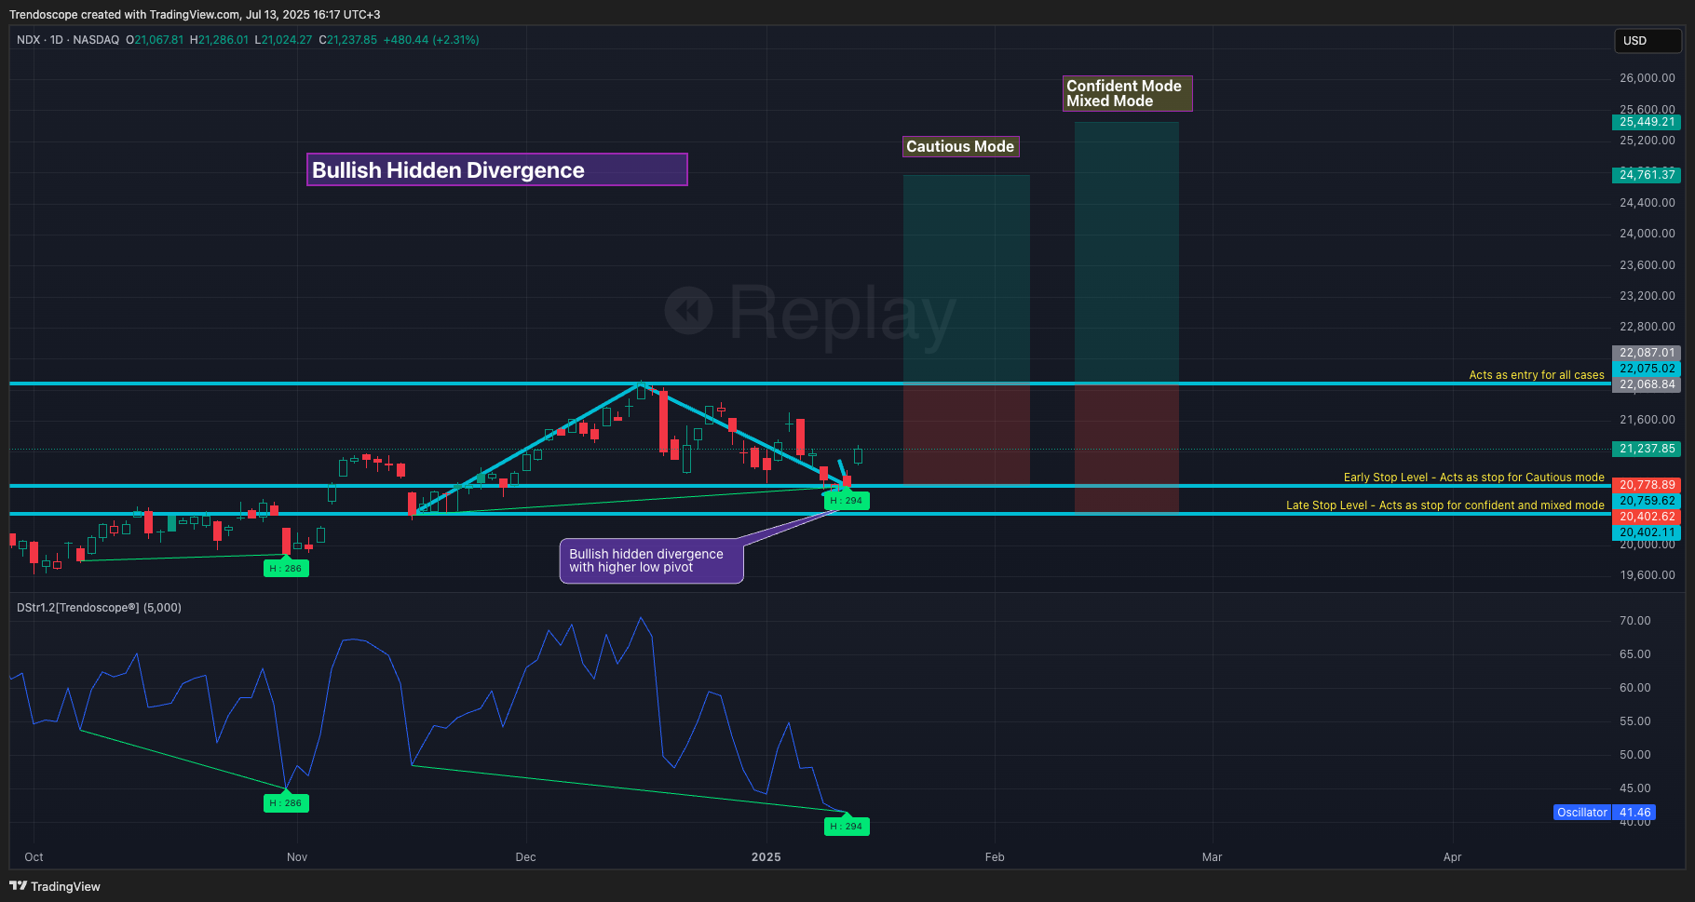Click the Feb label on time axis
The height and width of the screenshot is (902, 1695).
(995, 857)
